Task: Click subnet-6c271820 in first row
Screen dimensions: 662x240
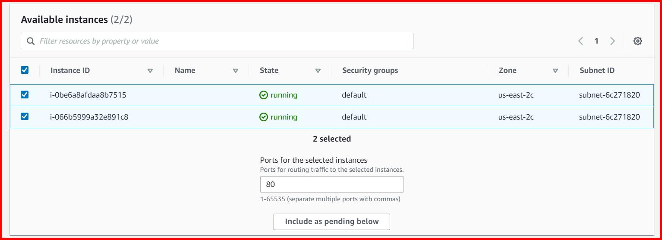Action: pyautogui.click(x=609, y=95)
